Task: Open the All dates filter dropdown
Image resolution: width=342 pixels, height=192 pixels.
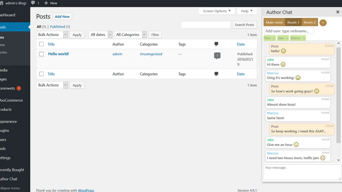Action: tap(101, 35)
